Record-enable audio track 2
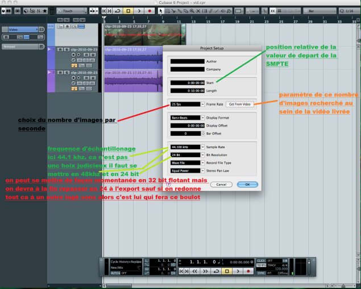The image size is (361, 289). click(x=73, y=78)
